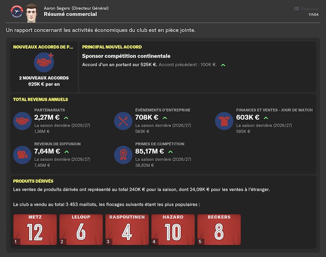Click last season's 7,45M € figure
326x257 pixels.
42,166
